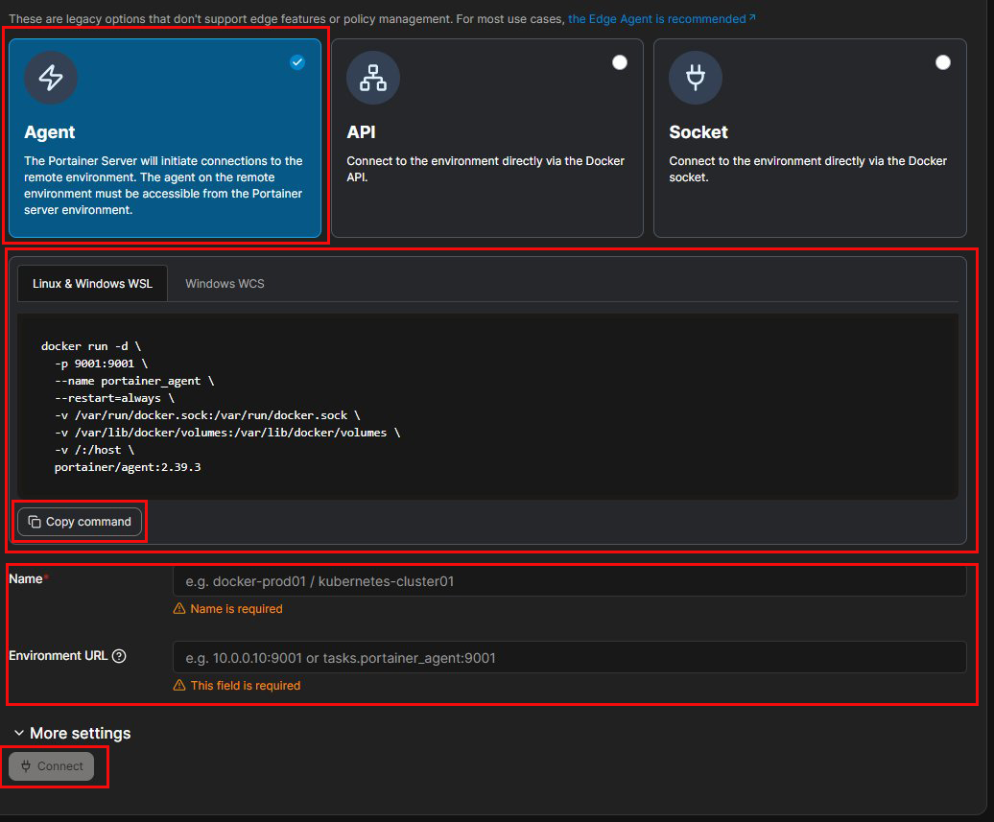The height and width of the screenshot is (822, 994).
Task: Open the Edge Agent is recommended link
Action: click(661, 19)
